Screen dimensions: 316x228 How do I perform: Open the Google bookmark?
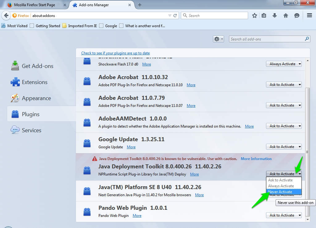tap(108, 26)
